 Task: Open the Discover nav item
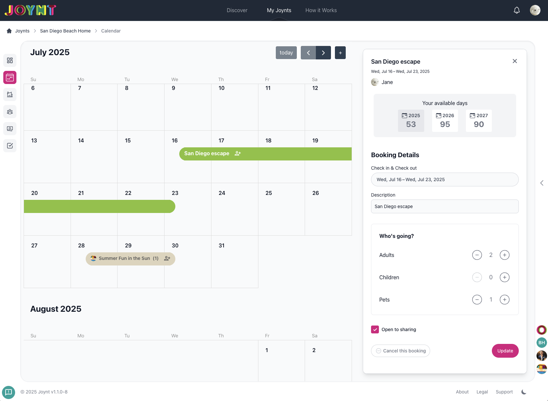[237, 10]
